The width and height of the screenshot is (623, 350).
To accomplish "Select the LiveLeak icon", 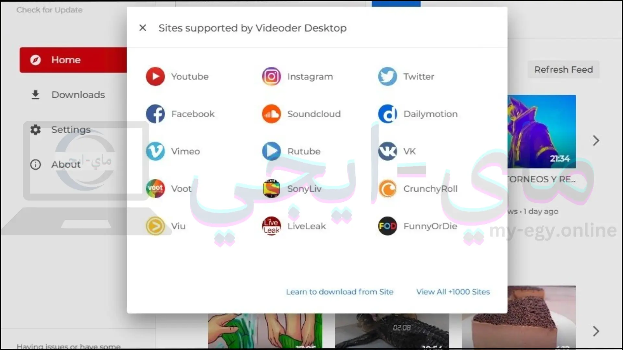I will point(272,226).
